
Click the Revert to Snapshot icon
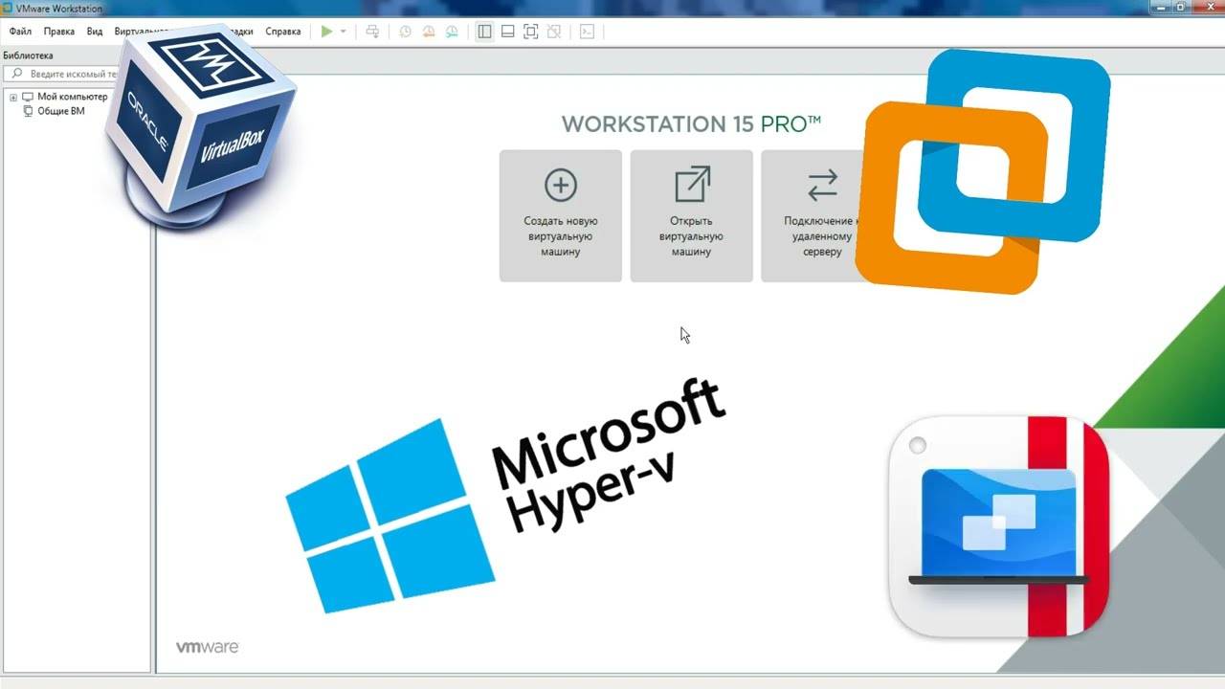point(429,32)
